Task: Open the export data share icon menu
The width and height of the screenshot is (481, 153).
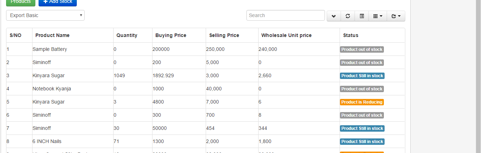Action: coord(396,16)
